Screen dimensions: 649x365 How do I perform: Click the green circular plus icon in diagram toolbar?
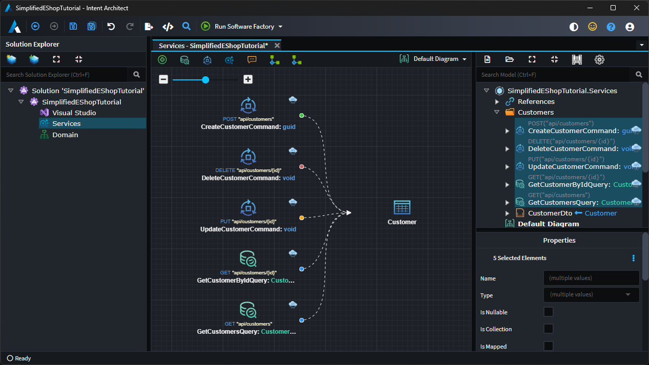coord(163,59)
